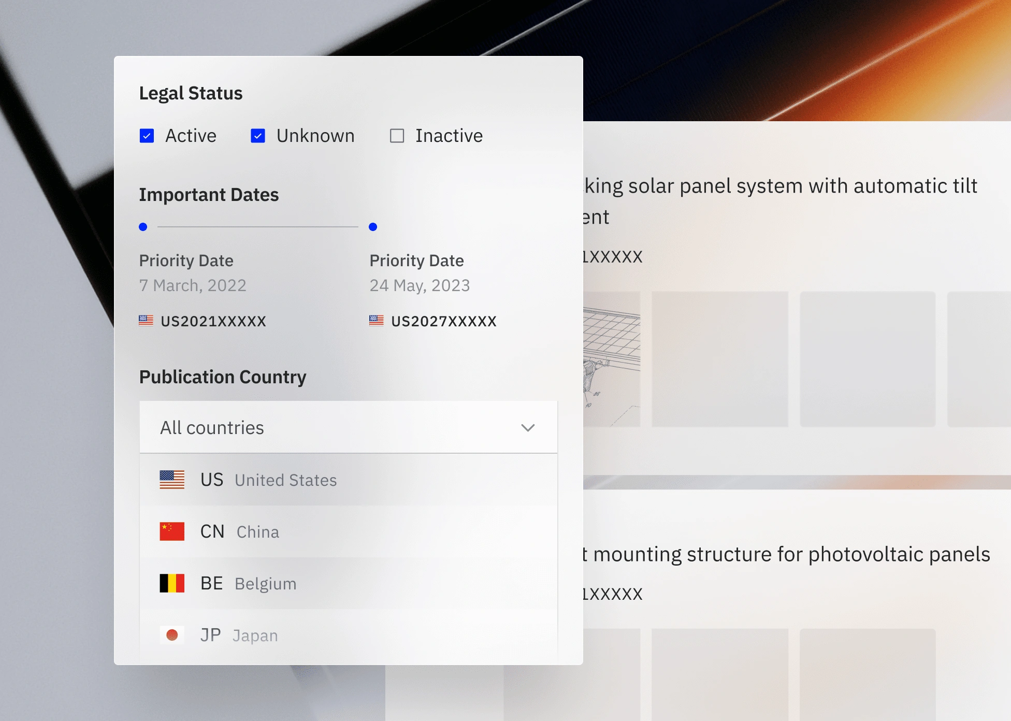Click patent number US2021XXXXX
The height and width of the screenshot is (721, 1011).
tap(213, 321)
